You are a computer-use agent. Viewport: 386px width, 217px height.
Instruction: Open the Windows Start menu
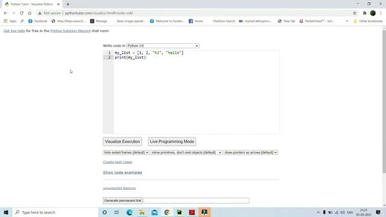(6, 212)
